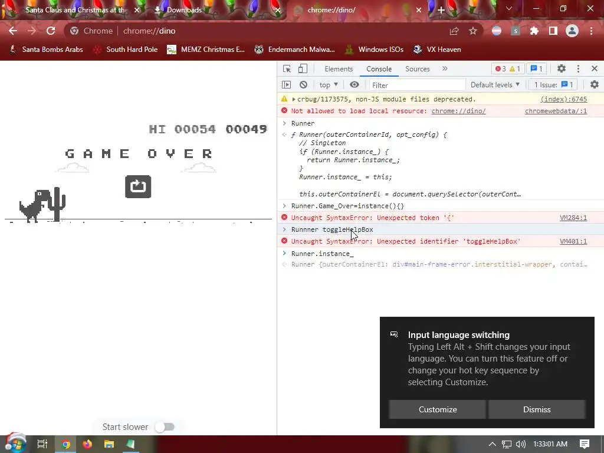Toggle the device toolbar icon
The height and width of the screenshot is (453, 604).
(303, 68)
